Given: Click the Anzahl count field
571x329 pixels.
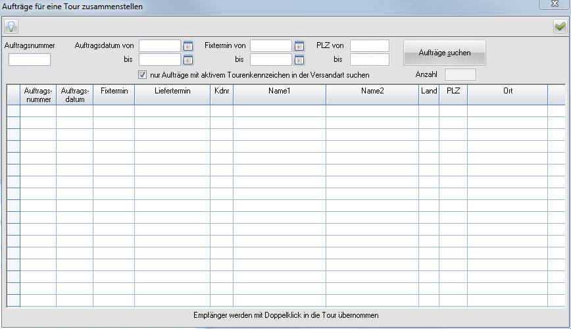Looking at the screenshot, I should pos(460,75).
